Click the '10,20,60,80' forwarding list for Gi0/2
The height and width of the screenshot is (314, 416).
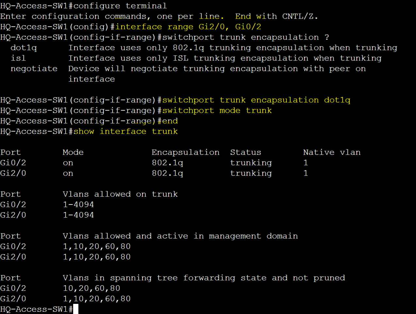(x=91, y=288)
